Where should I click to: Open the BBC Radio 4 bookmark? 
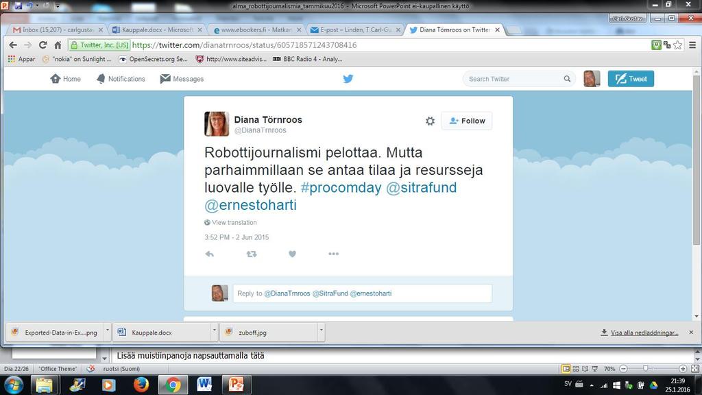(308, 59)
